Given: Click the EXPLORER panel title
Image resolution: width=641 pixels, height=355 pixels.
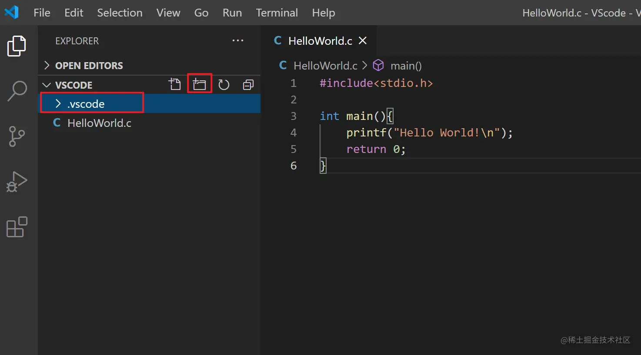Looking at the screenshot, I should pos(77,41).
